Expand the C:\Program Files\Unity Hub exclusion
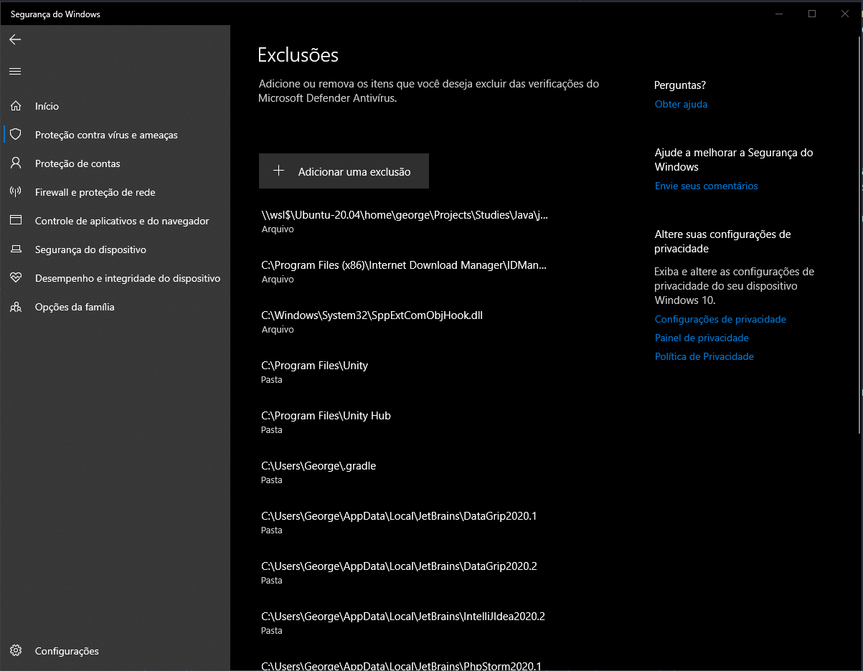The height and width of the screenshot is (671, 863). coord(326,422)
